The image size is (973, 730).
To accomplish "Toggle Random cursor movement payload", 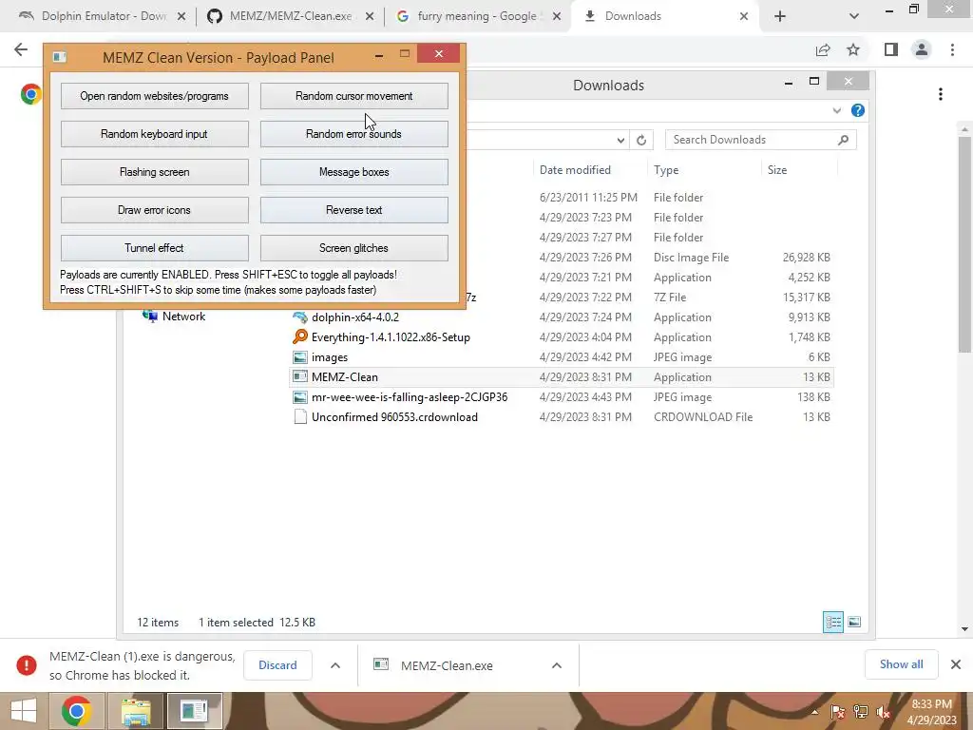I will click(353, 96).
